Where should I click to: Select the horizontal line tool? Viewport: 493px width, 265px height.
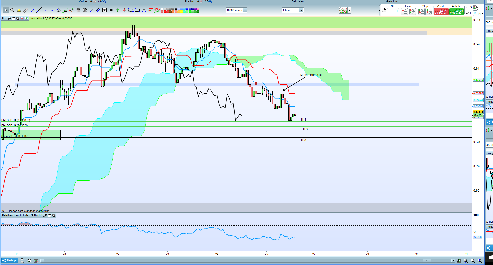click(x=45, y=10)
